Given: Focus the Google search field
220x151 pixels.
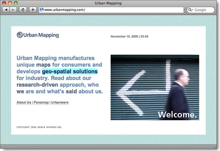Looking at the screenshot, I should point(201,10).
